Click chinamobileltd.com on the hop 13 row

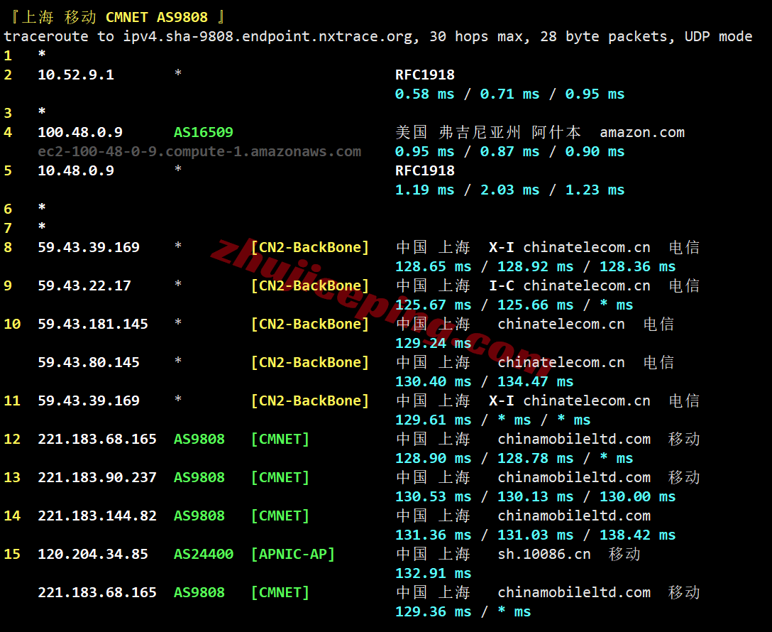[574, 478]
